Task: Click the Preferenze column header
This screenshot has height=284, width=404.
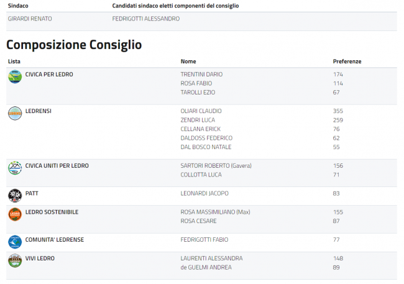Action: tap(347, 62)
